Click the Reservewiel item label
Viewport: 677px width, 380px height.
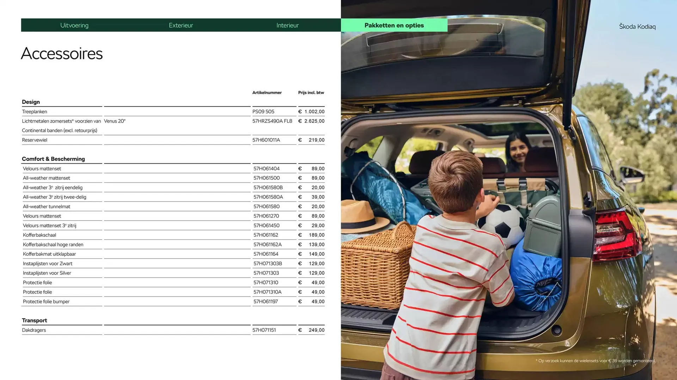click(x=35, y=140)
